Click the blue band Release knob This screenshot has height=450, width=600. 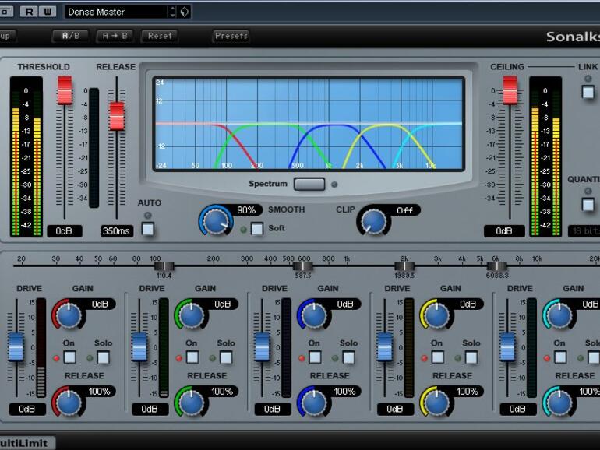pyautogui.click(x=313, y=402)
